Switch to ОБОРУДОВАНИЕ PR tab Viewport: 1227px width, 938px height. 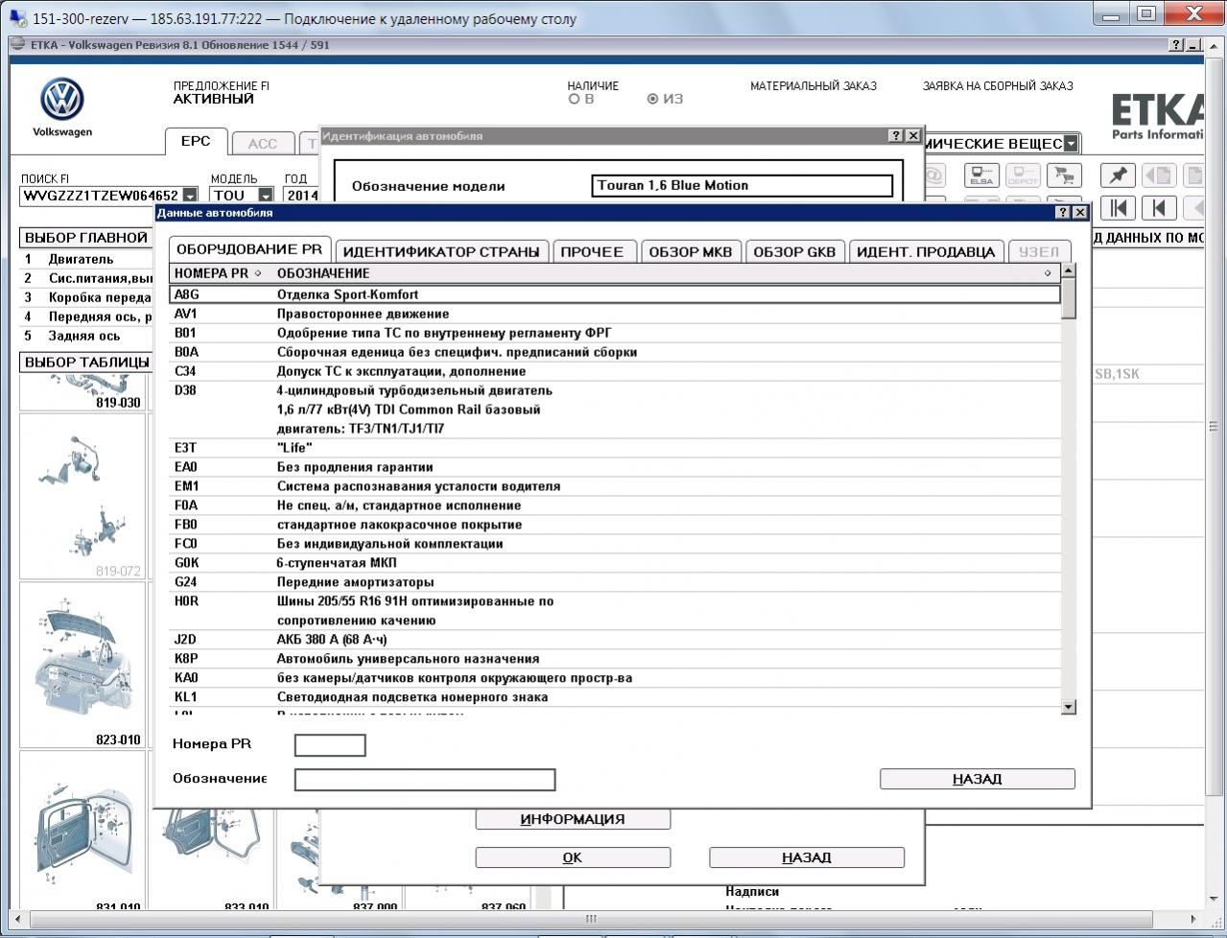[249, 249]
